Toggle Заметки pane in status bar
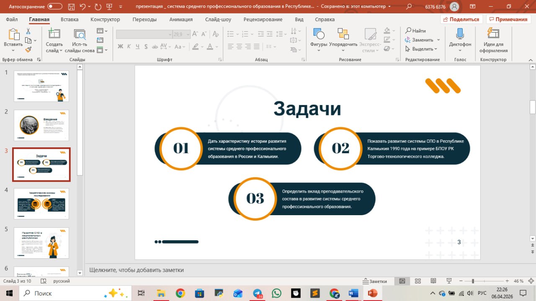 375,281
